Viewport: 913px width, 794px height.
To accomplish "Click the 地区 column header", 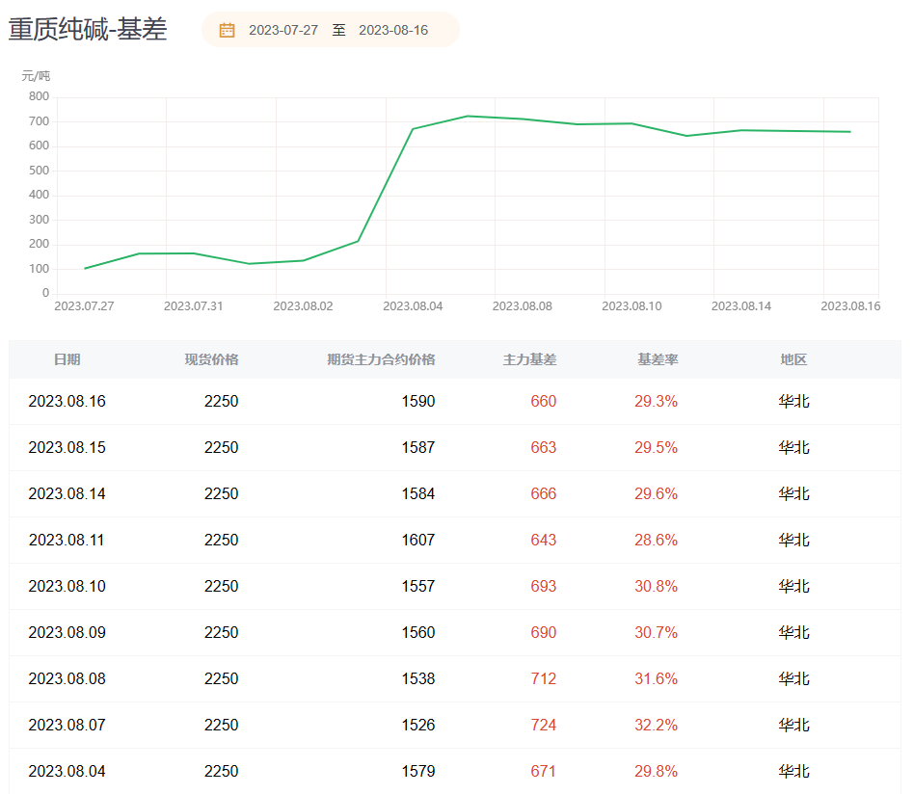I will (x=793, y=359).
